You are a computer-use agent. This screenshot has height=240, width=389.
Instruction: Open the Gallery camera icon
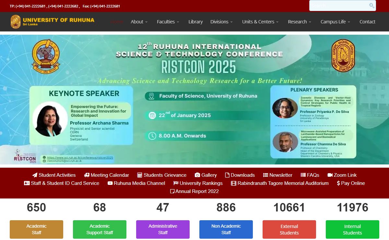point(197,175)
